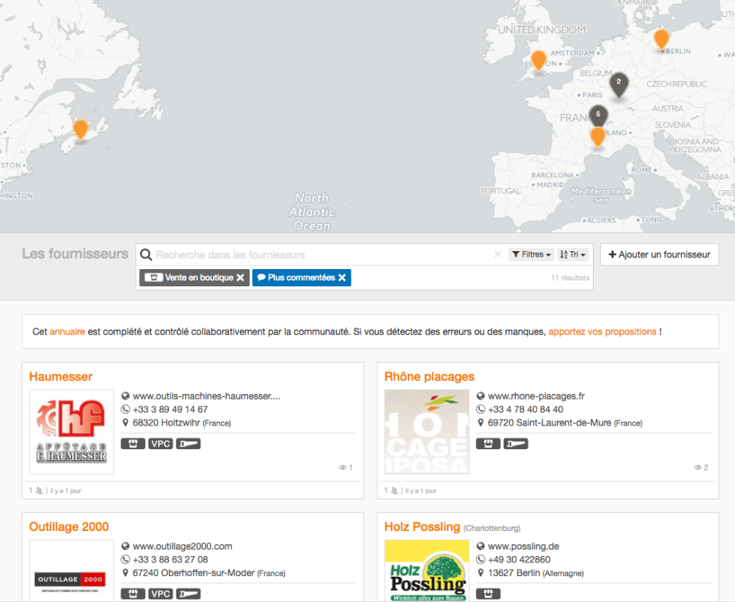Click Holz Possling phone +49 30 422860
The width and height of the screenshot is (735, 602).
click(x=519, y=560)
